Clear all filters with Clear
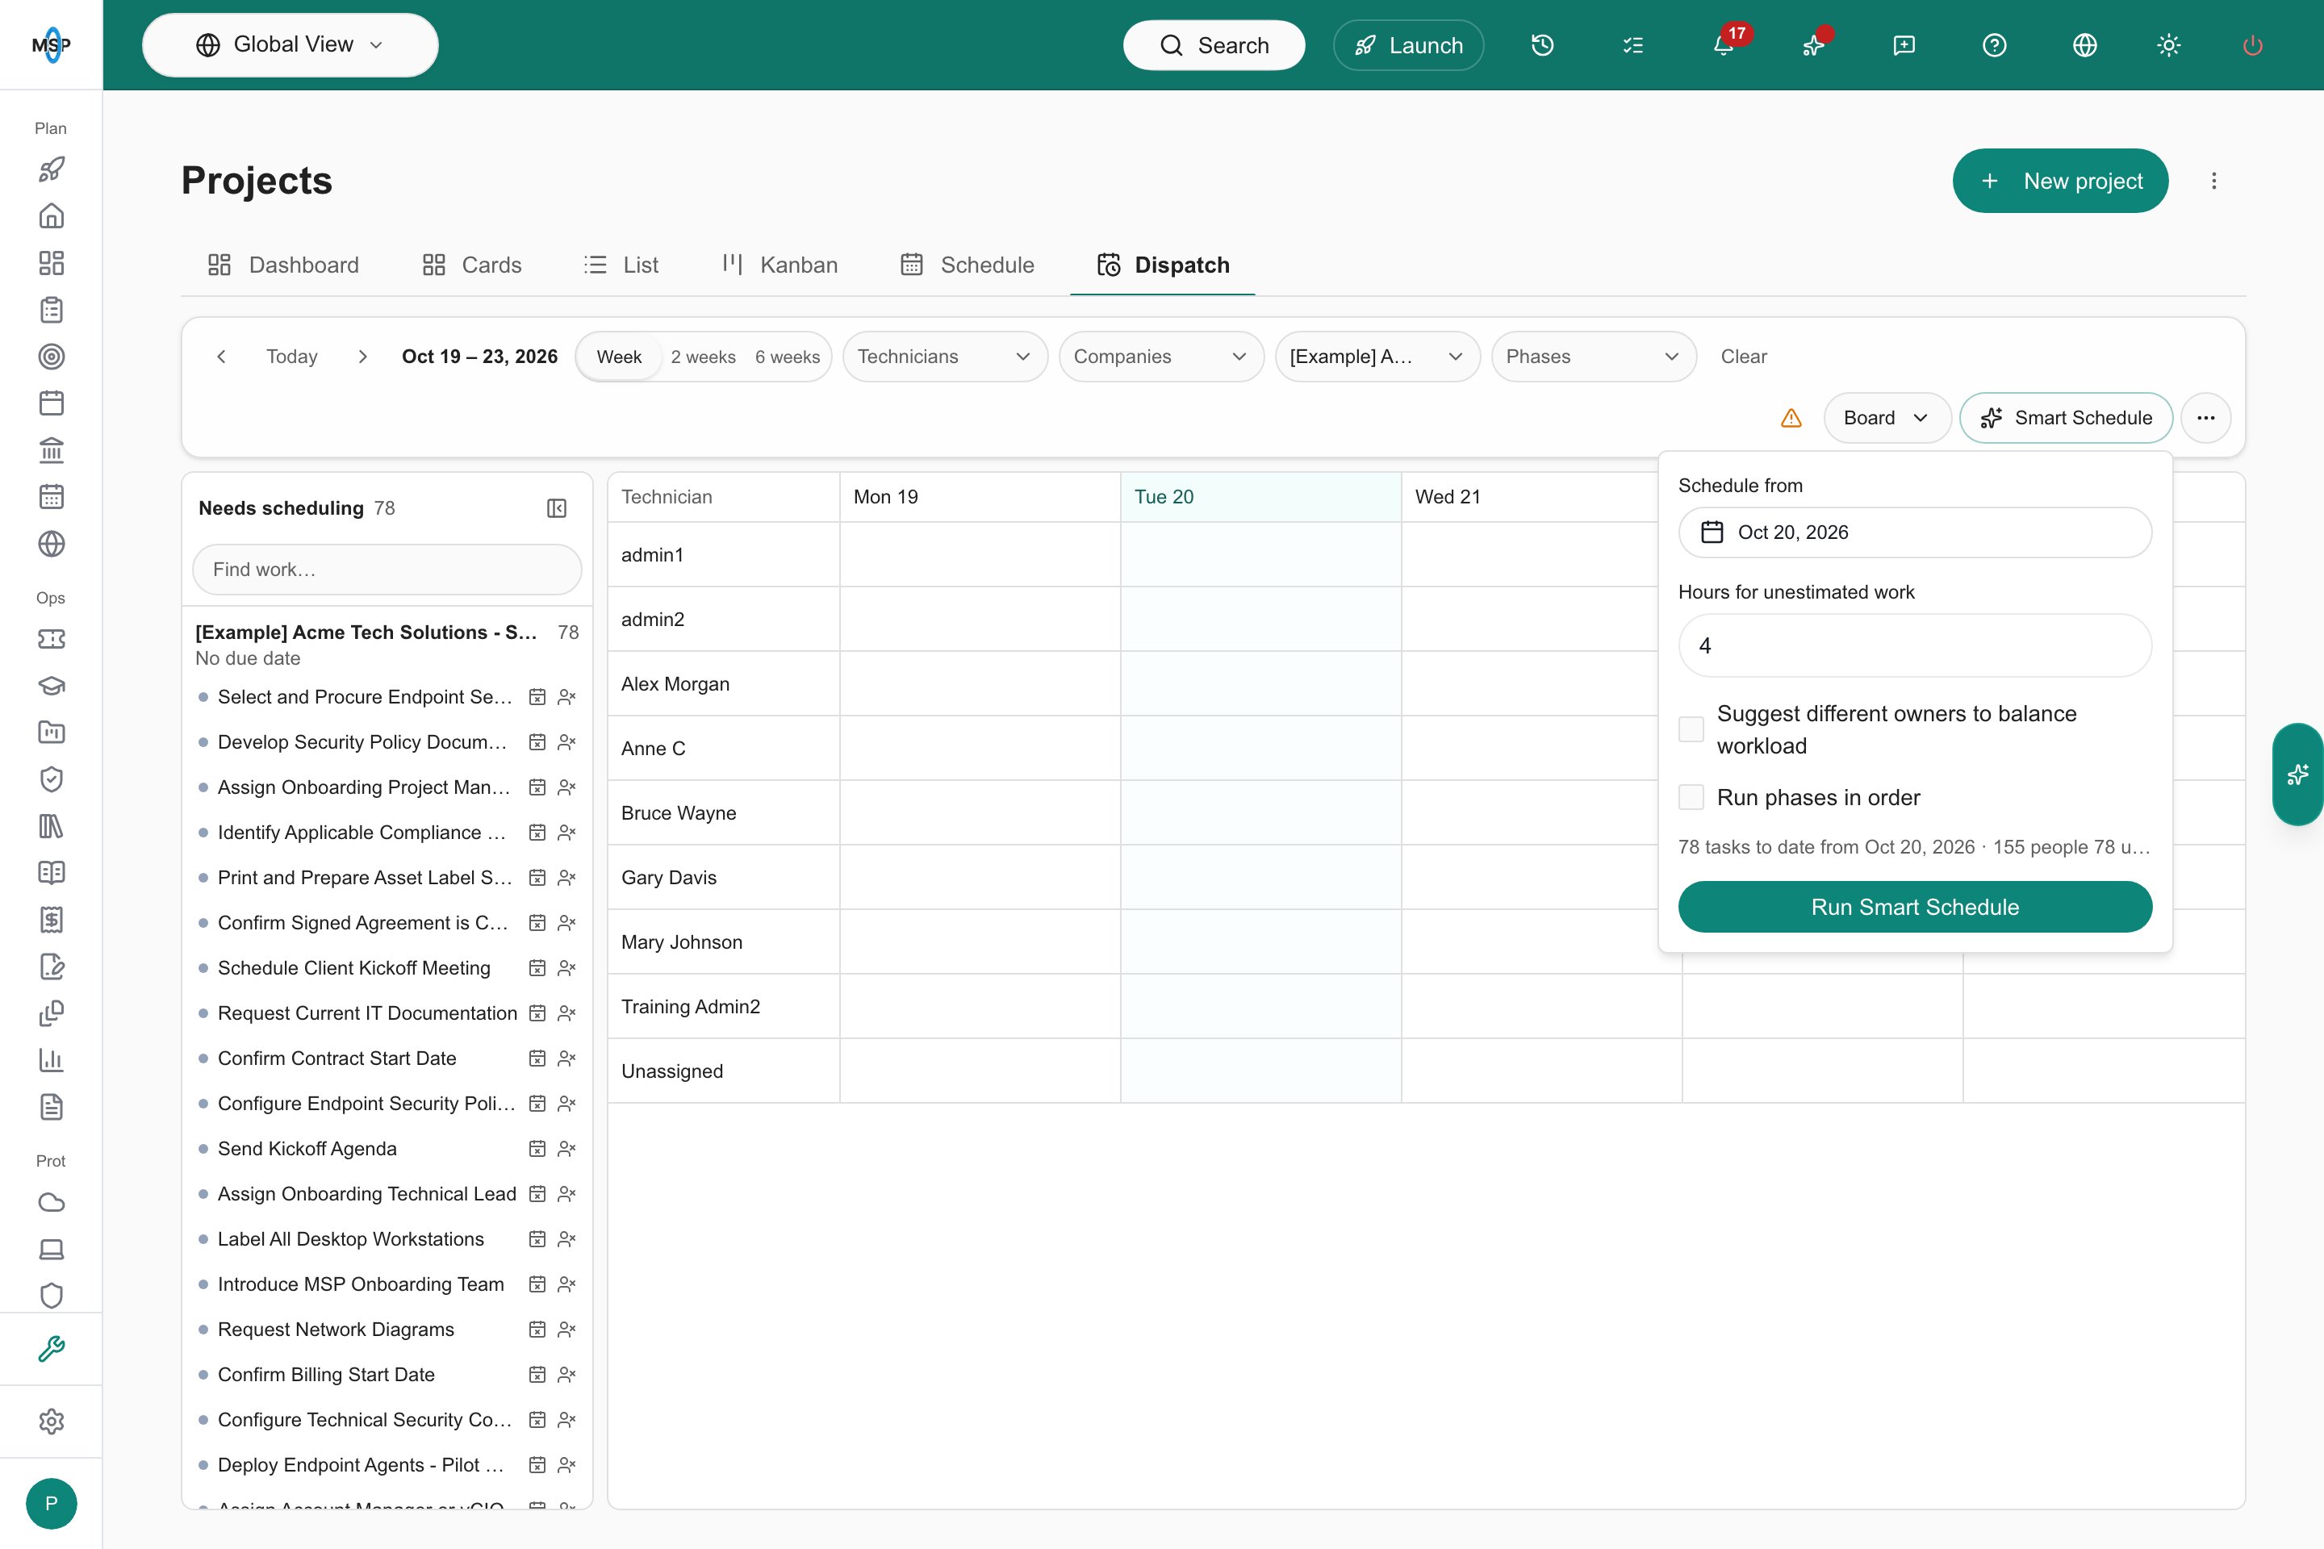The width and height of the screenshot is (2324, 1549). pyautogui.click(x=1743, y=357)
